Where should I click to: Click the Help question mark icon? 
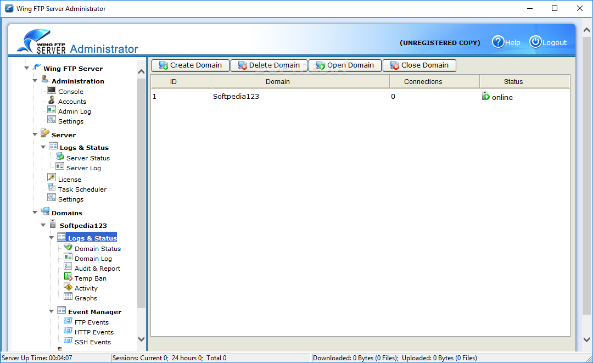498,42
